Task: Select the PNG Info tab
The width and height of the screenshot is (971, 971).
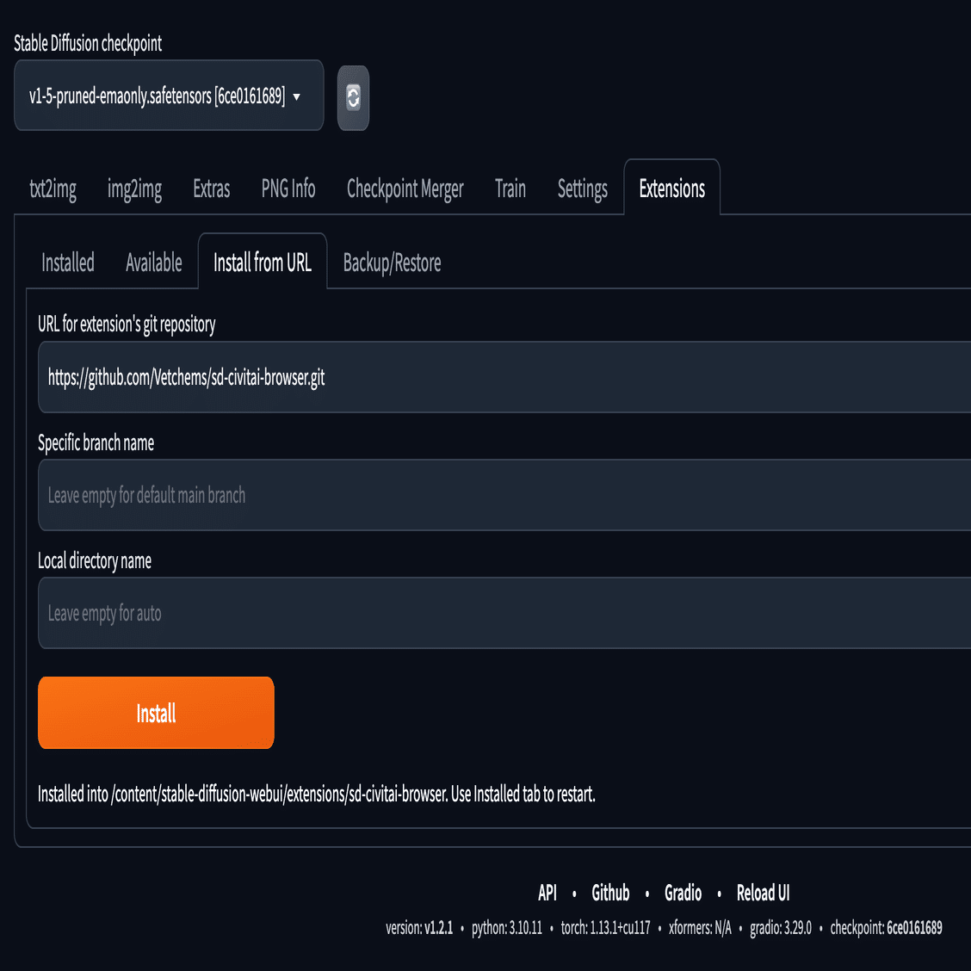Action: tap(288, 189)
